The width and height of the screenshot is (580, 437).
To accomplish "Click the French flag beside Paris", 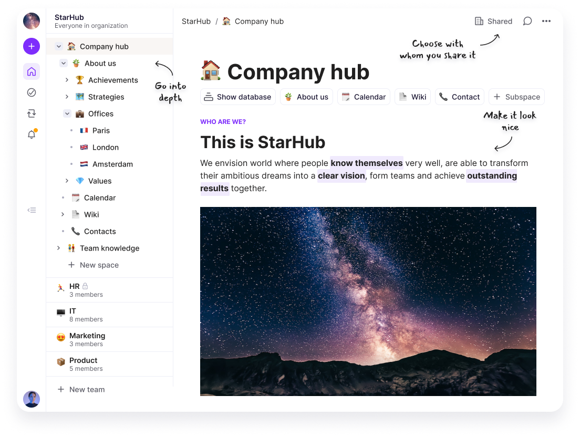I will (84, 130).
